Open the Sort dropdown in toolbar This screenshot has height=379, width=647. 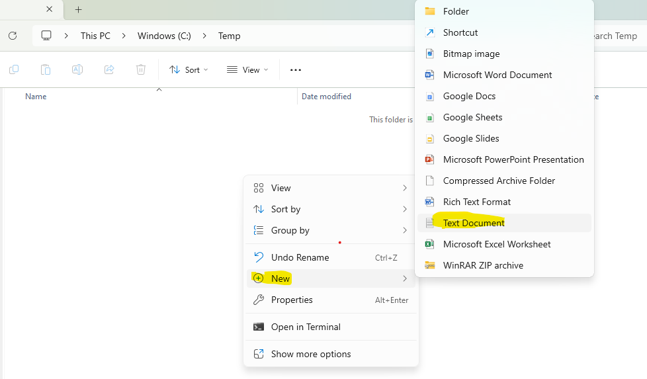(189, 69)
